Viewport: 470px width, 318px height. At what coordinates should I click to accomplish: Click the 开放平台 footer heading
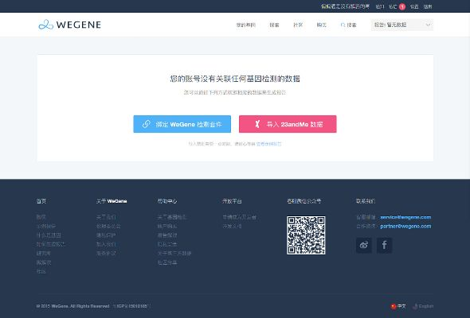point(232,201)
